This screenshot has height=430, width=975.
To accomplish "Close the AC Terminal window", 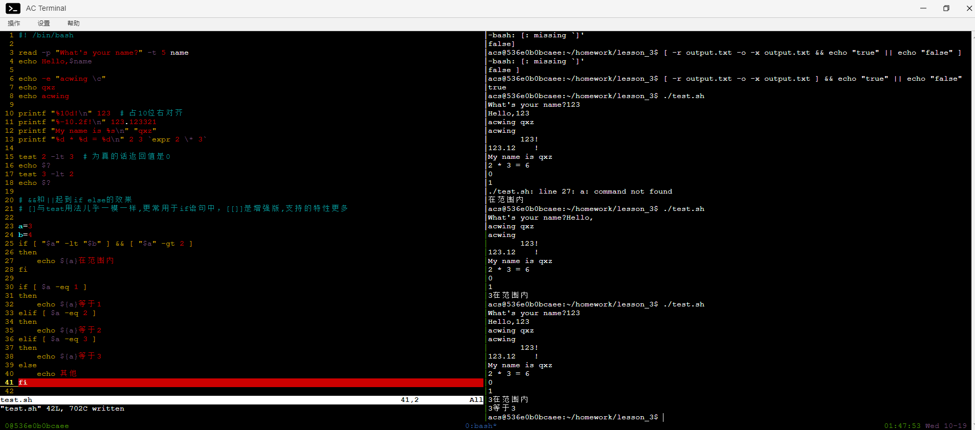I will point(969,8).
